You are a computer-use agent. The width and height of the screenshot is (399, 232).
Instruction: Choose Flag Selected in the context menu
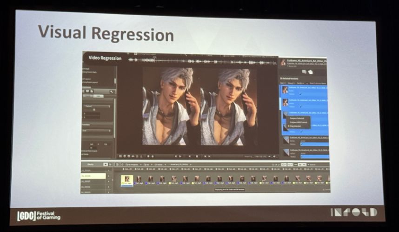295,126
